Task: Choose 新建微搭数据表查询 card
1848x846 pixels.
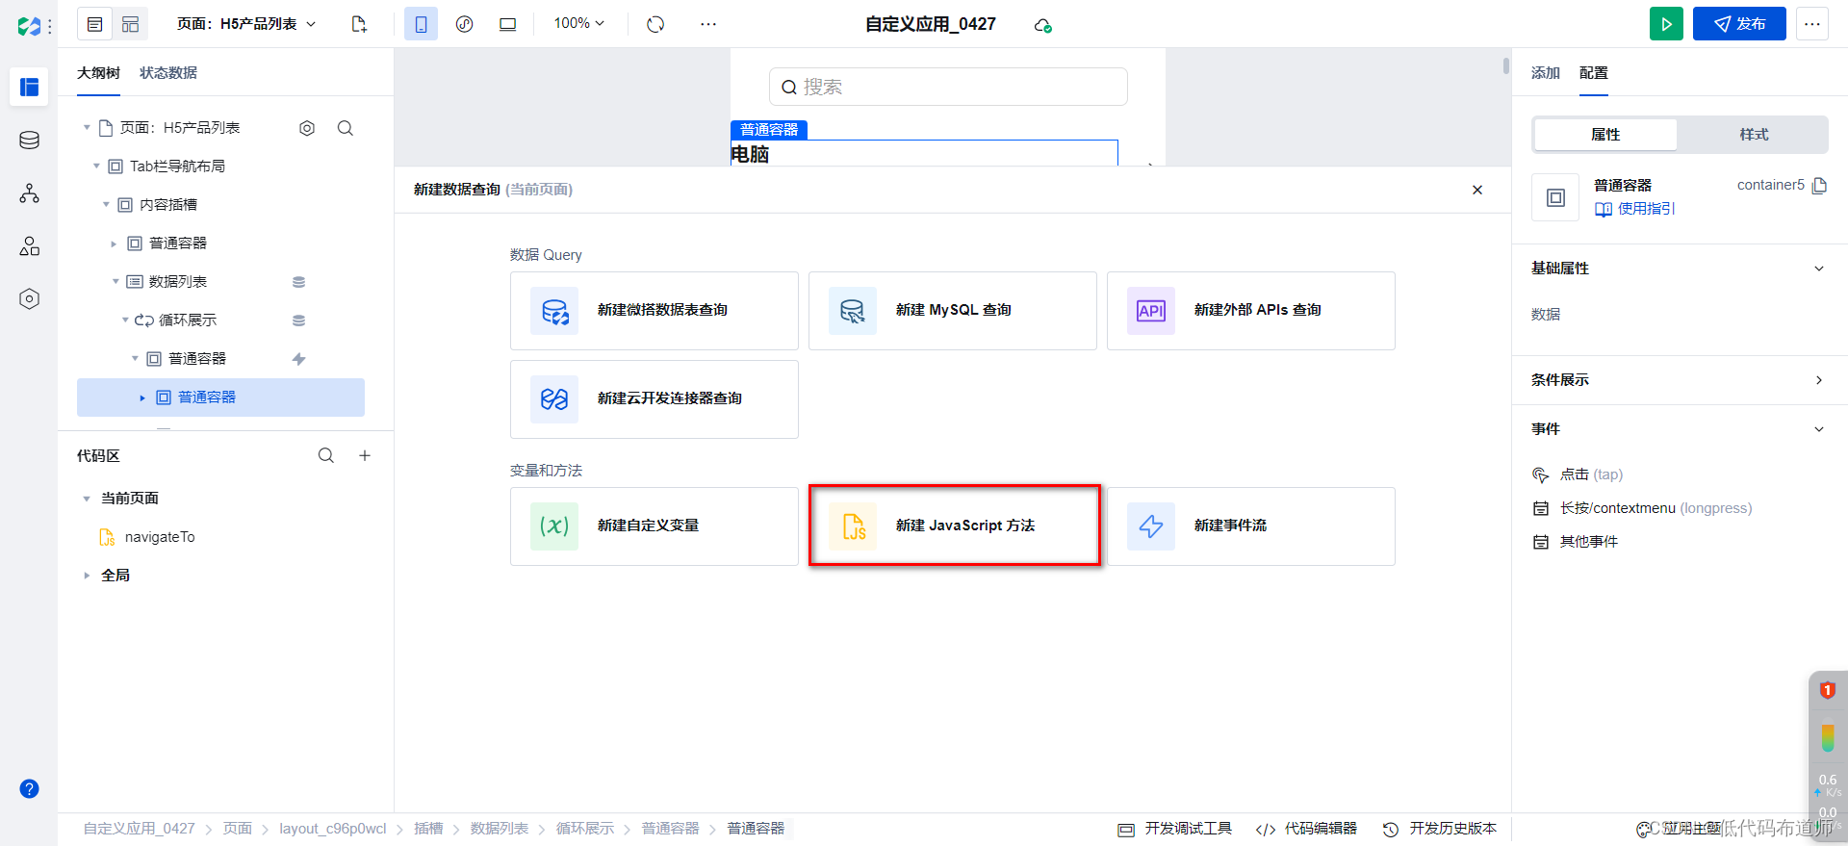Action: click(654, 311)
